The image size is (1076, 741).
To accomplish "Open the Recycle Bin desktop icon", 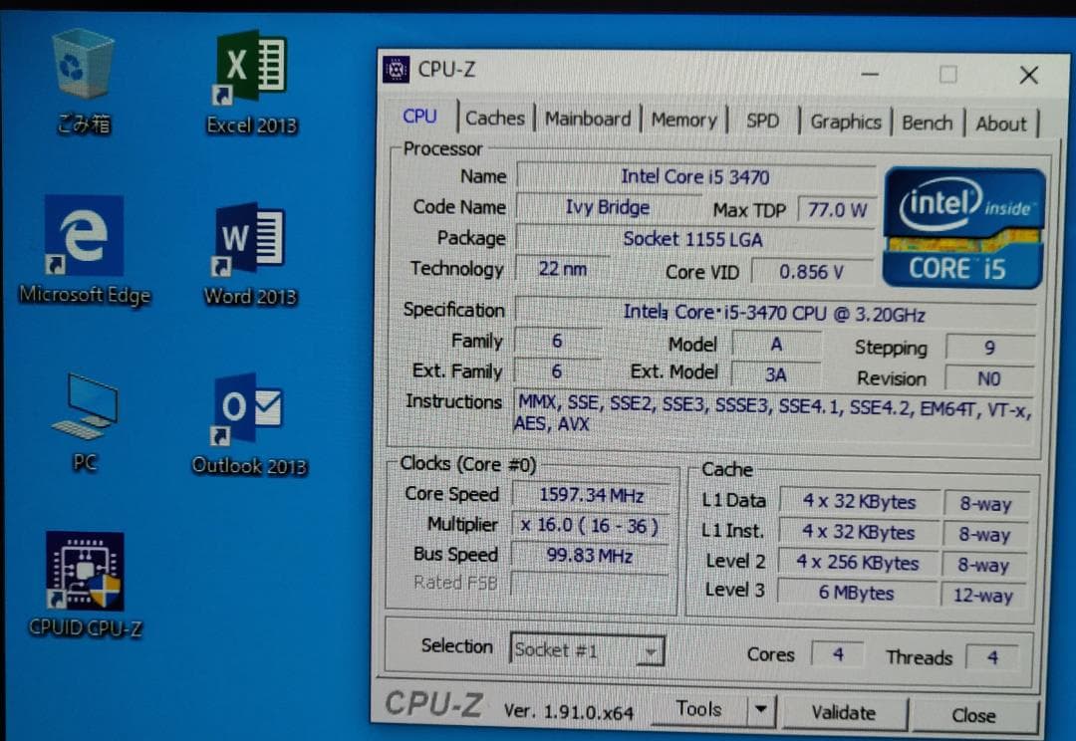I will point(84,68).
